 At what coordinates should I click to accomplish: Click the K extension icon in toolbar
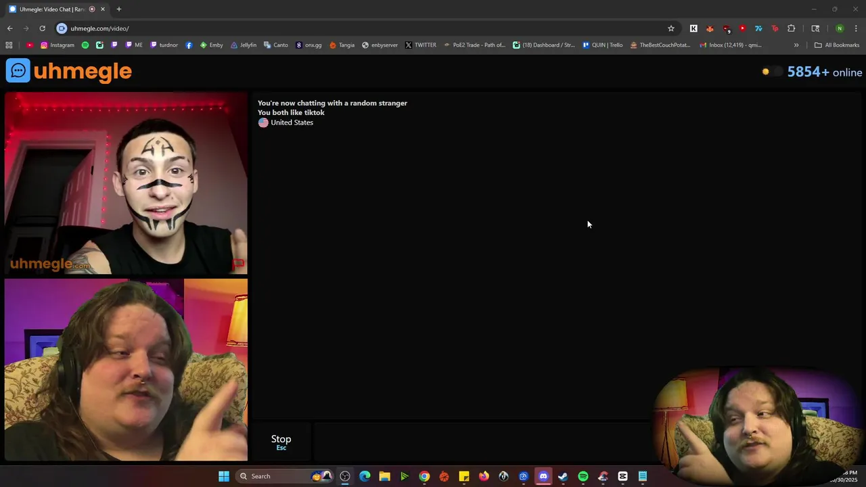pos(693,28)
